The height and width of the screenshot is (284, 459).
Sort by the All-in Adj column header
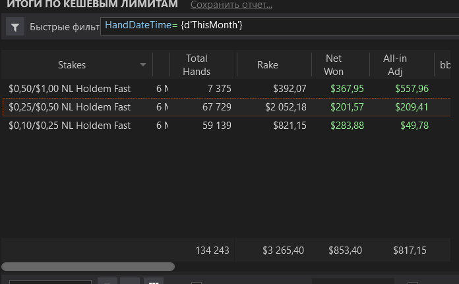(x=395, y=65)
